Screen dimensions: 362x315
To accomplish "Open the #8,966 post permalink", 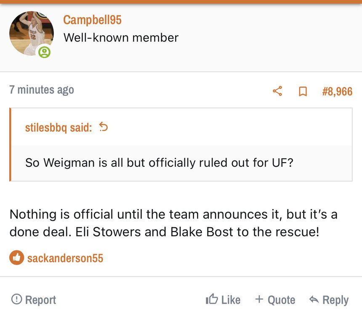I will click(337, 91).
